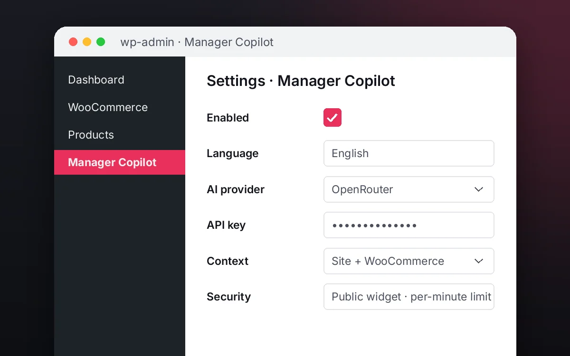Viewport: 570px width, 356px height.
Task: Select Manager Copilot in the sidebar
Action: (x=120, y=162)
